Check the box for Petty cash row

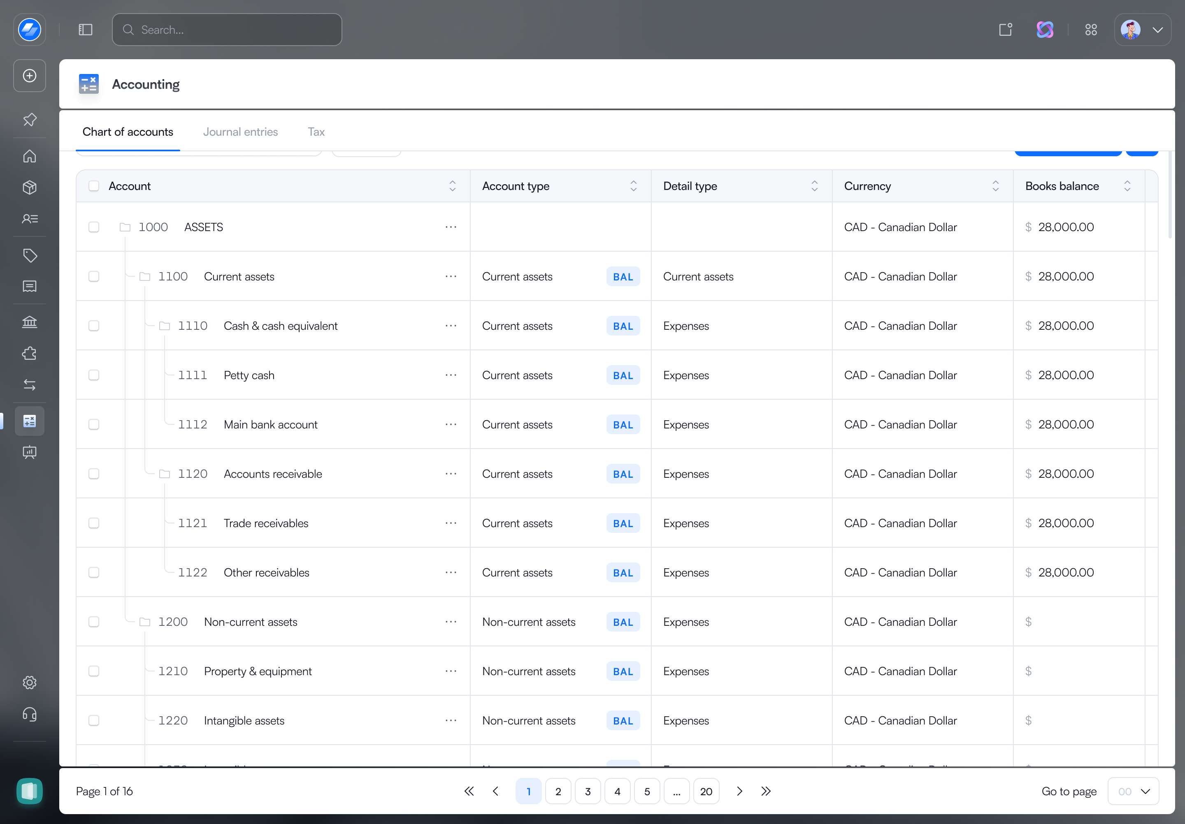(93, 375)
